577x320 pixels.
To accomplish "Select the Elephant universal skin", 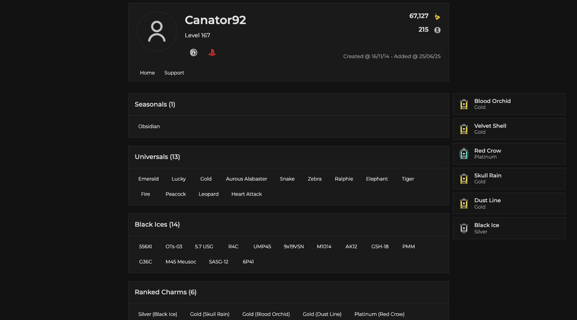I will (x=377, y=179).
